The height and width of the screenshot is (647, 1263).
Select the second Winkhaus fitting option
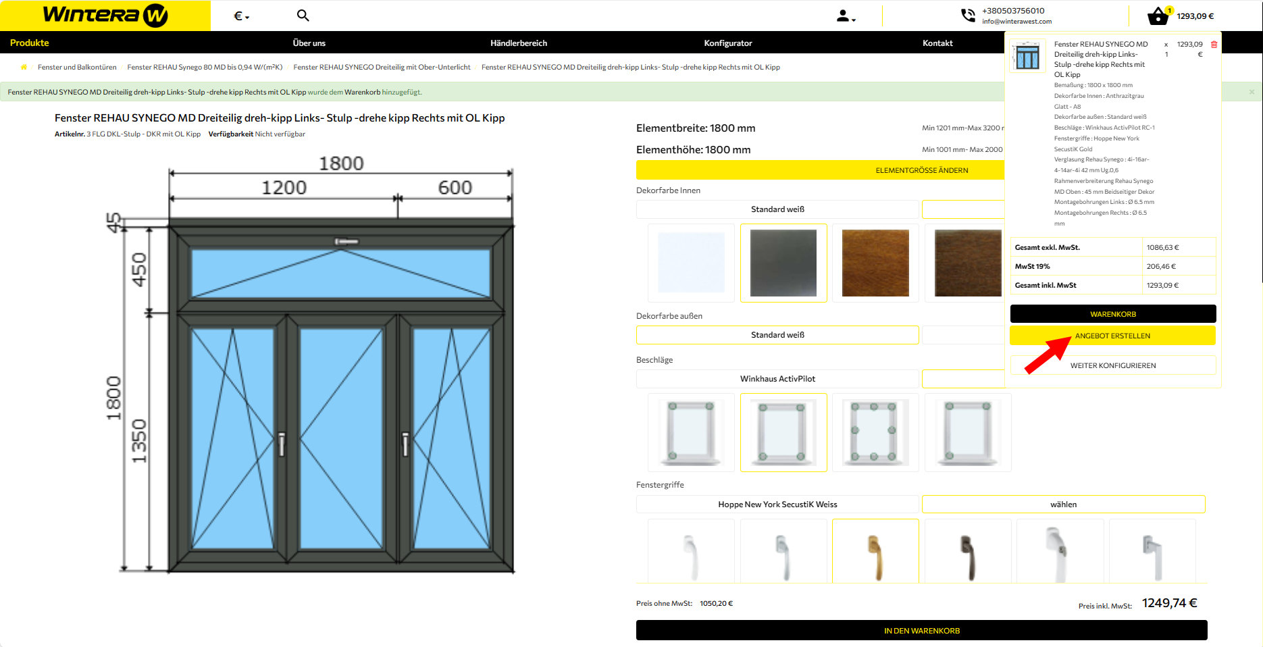coord(783,432)
